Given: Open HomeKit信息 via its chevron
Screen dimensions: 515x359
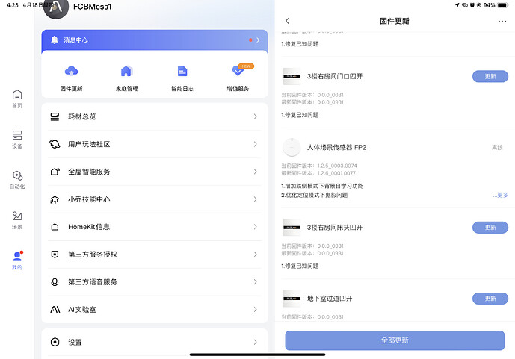Looking at the screenshot, I should click(255, 227).
